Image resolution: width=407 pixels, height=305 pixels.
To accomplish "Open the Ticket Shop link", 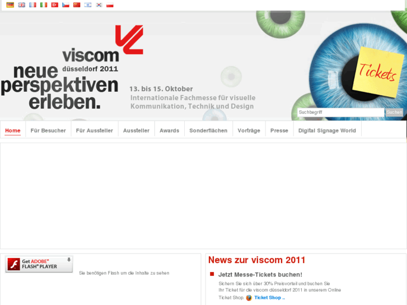I will (269, 298).
